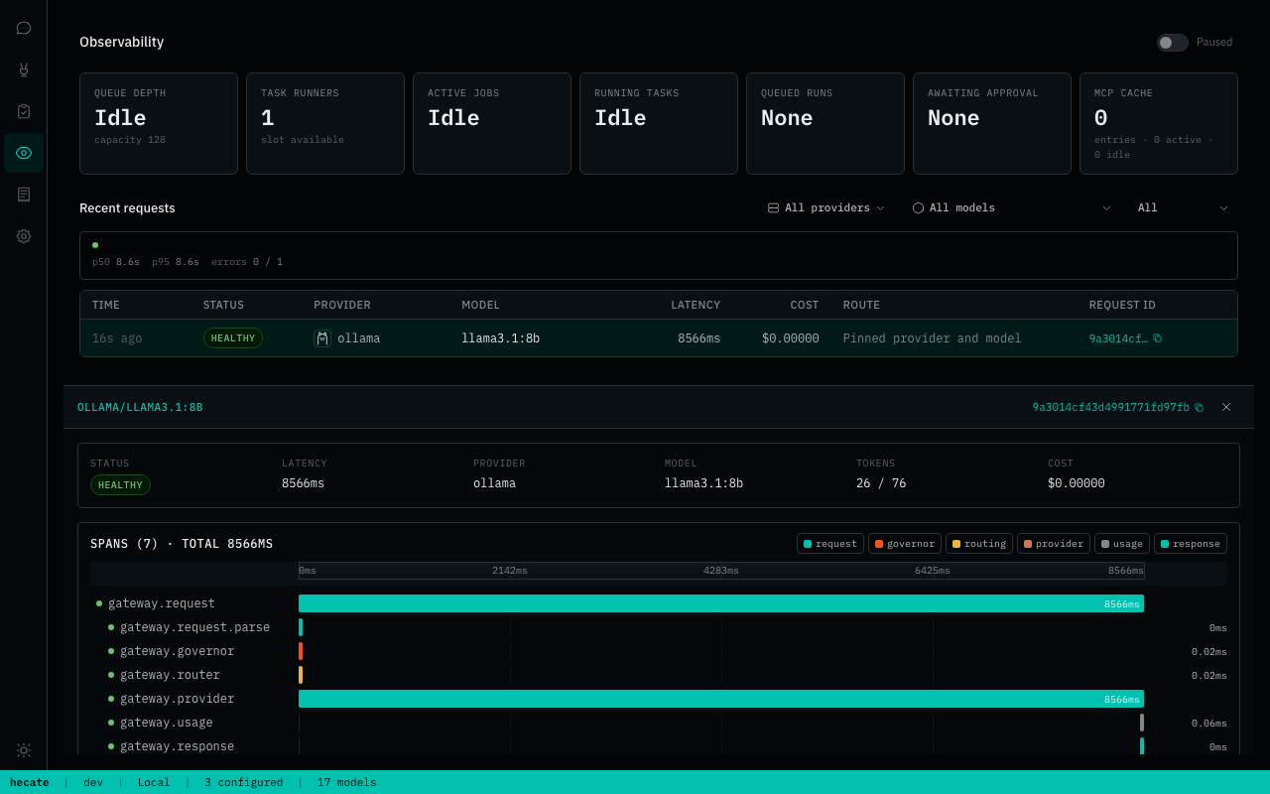Open the Active Jobs metric card
The height and width of the screenshot is (794, 1270).
[492, 123]
